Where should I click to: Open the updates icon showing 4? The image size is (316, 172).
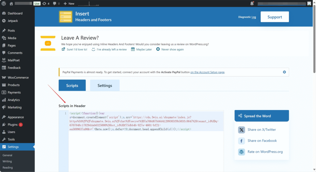click(46, 3)
